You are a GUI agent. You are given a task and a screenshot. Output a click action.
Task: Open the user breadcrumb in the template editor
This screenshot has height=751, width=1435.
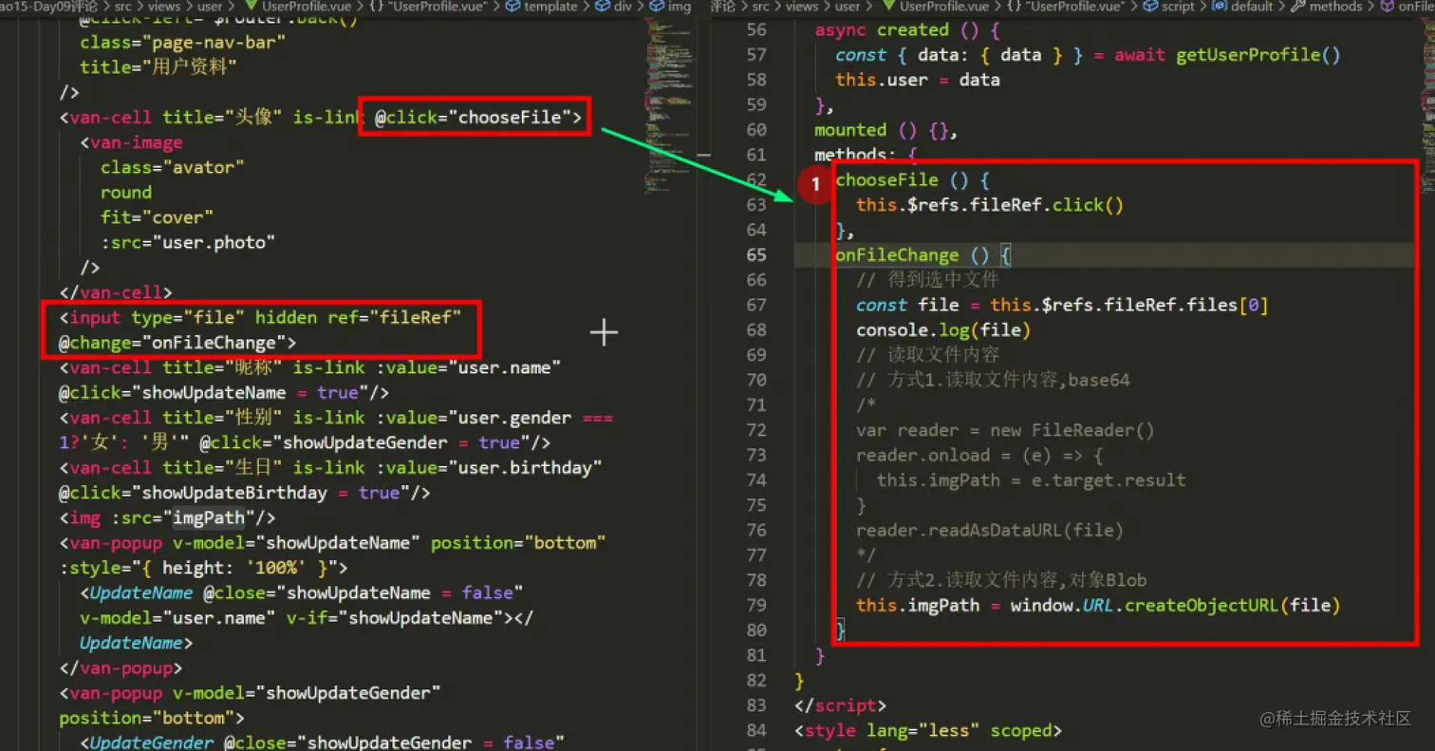pos(211,7)
